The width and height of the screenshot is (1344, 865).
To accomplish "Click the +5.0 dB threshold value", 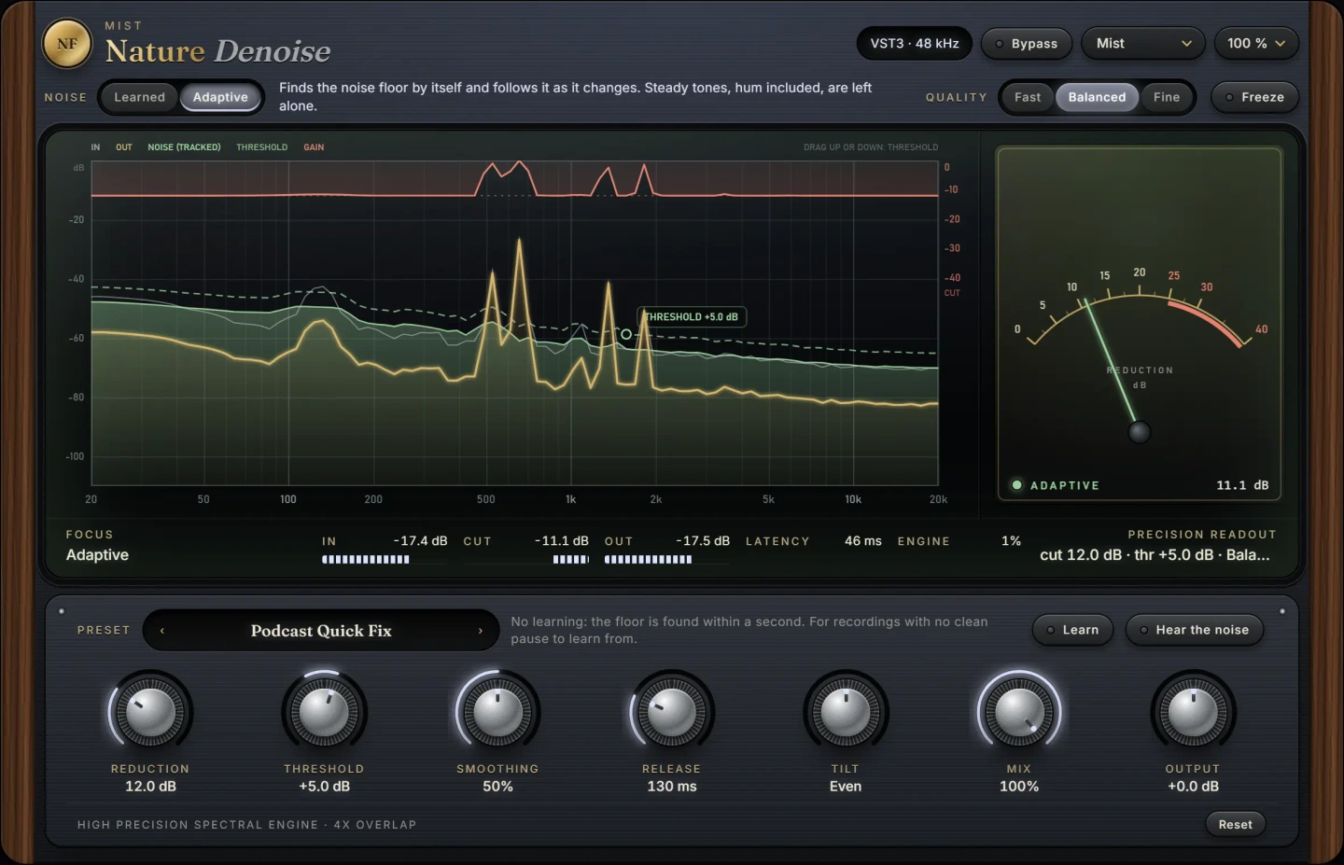I will click(324, 787).
